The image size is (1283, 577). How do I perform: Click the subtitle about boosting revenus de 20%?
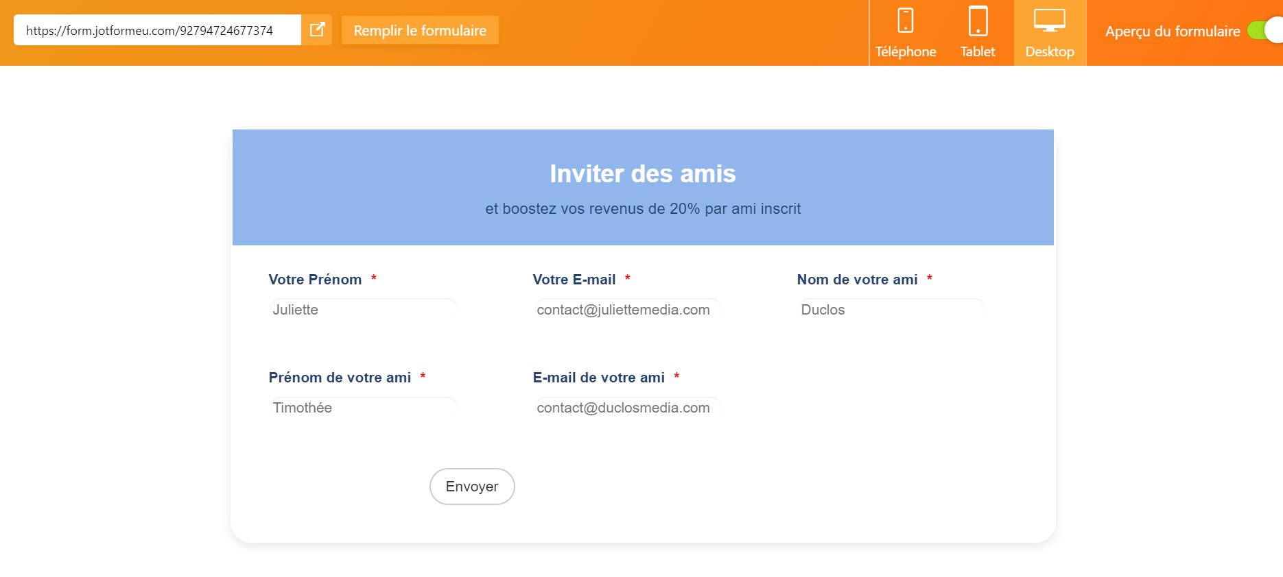(643, 209)
